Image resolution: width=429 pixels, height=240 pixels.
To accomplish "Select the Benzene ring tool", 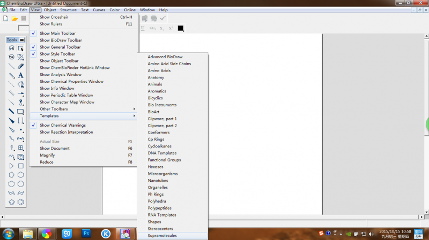I will [x=20, y=202].
